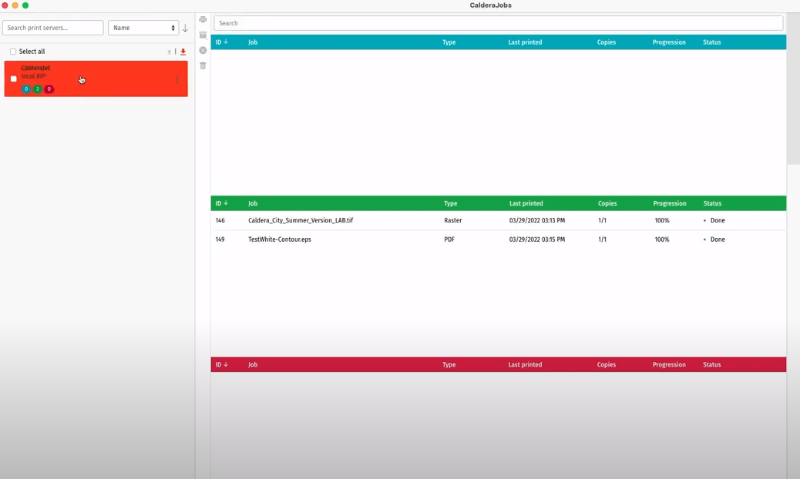Click the blue job count badge on CalderaJet
Viewport: 800px width, 479px height.
26,89
